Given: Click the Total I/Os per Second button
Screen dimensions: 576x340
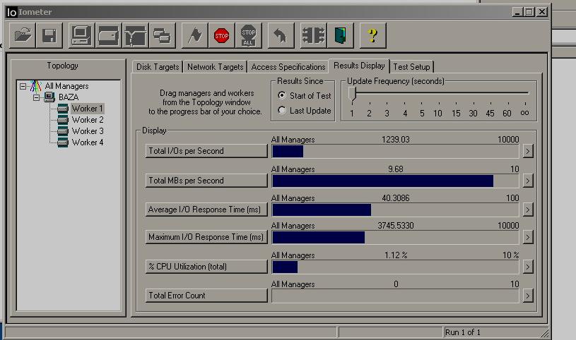Looking at the screenshot, I should (x=206, y=151).
